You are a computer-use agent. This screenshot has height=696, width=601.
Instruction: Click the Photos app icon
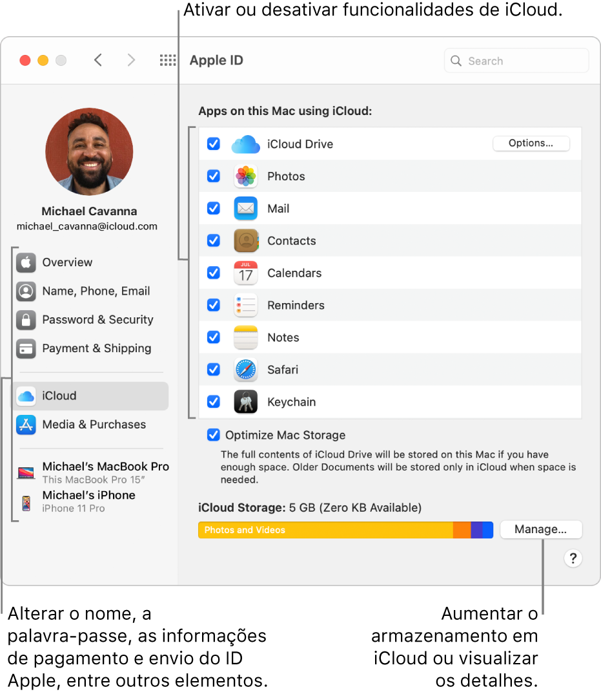[246, 176]
